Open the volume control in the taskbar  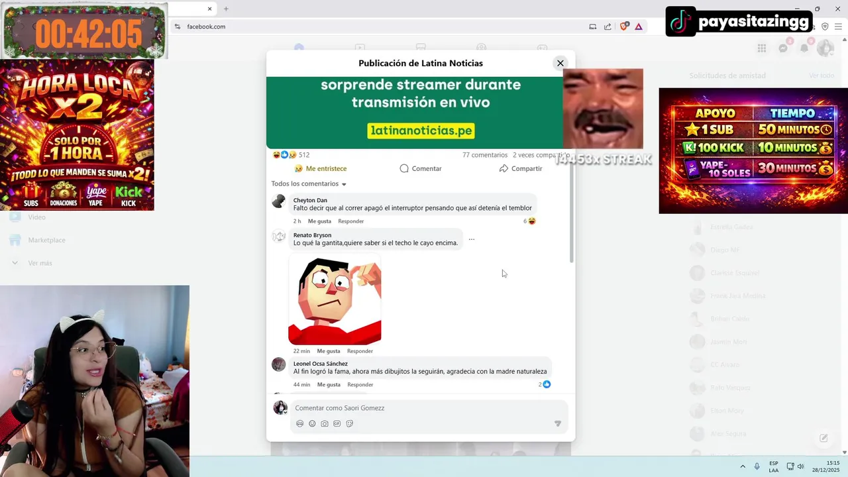800,466
